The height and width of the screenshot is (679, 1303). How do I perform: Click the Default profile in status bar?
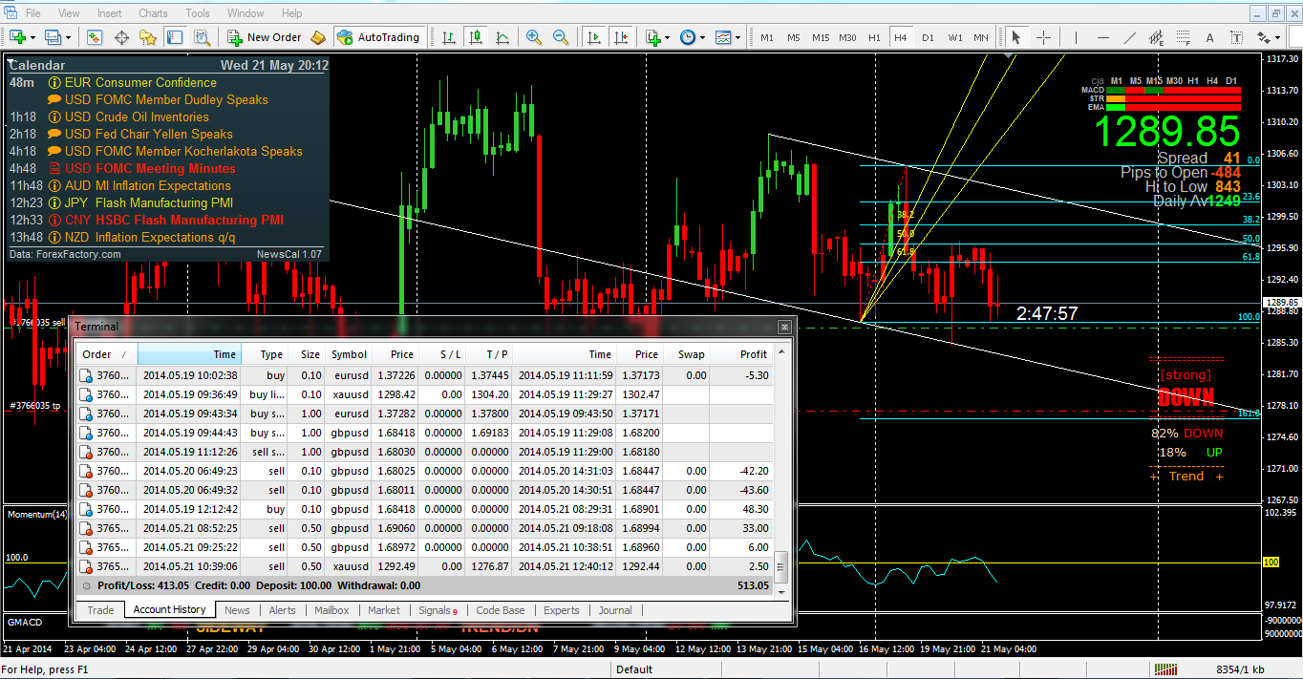click(634, 669)
